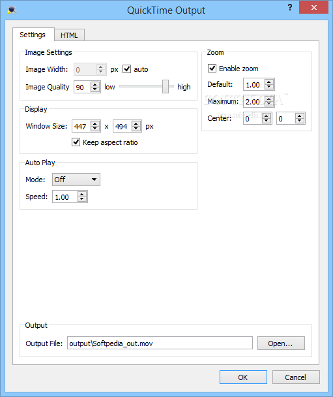The height and width of the screenshot is (397, 333).
Task: Increase Auto Play Speed value
Action: 82,194
